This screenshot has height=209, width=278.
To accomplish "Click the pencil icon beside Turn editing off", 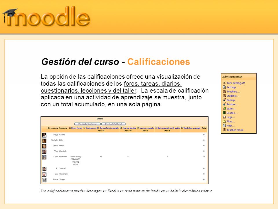I will pos(224,83).
